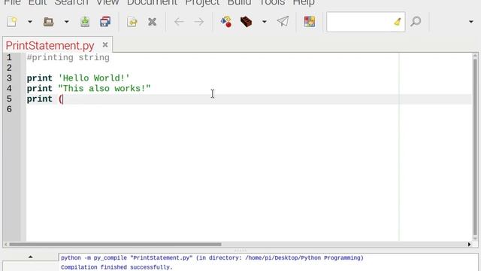Image resolution: width=481 pixels, height=271 pixels.
Task: Build the current file with brick icon
Action: [246, 22]
